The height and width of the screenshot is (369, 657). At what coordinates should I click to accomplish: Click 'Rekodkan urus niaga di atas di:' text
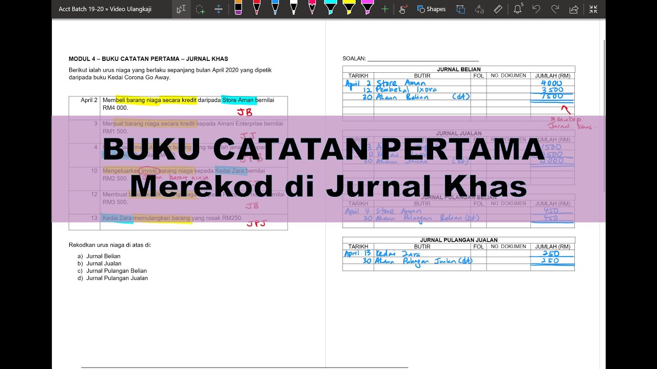pos(110,245)
